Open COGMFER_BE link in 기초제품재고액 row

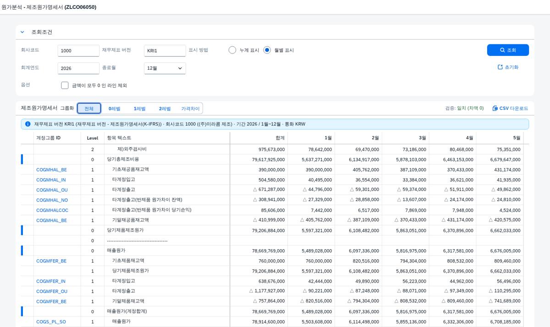tap(51, 261)
